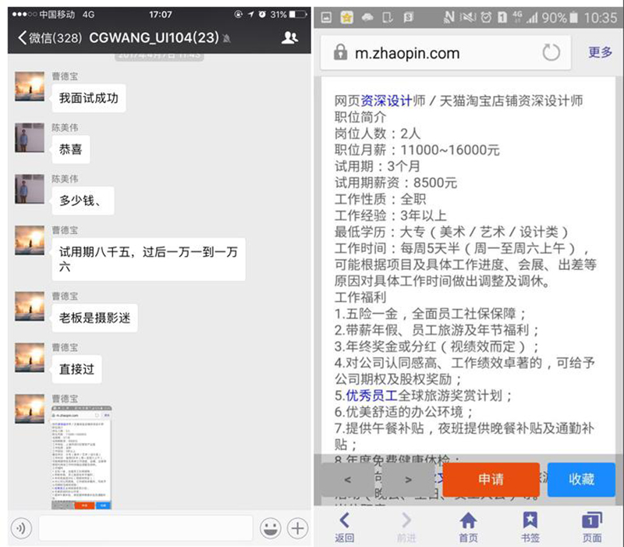Viewport: 624px width, 547px height.
Task: Tap the previous job '<' arrow button
Action: coord(348,480)
